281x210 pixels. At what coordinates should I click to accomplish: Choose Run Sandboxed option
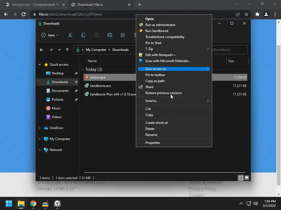pos(174,31)
